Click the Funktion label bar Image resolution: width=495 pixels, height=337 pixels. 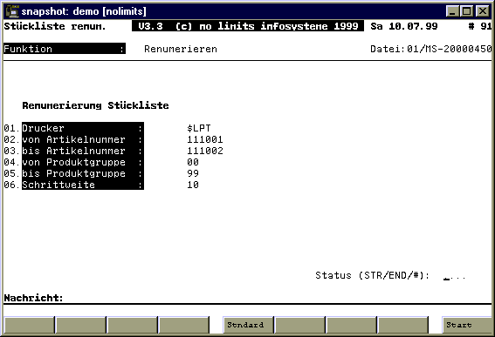[x=65, y=49]
